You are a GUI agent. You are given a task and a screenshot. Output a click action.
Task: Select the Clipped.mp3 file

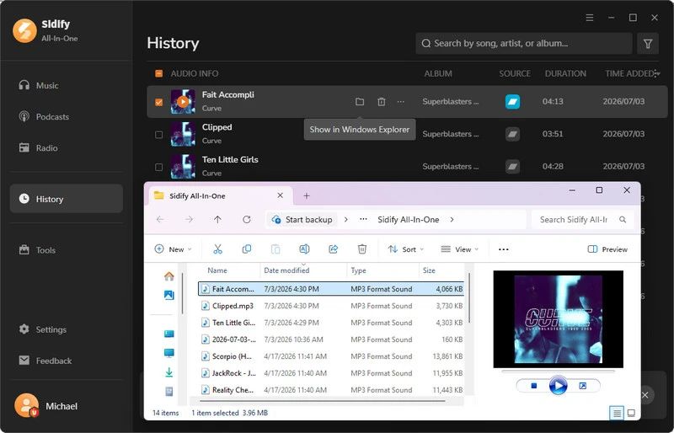(331, 306)
